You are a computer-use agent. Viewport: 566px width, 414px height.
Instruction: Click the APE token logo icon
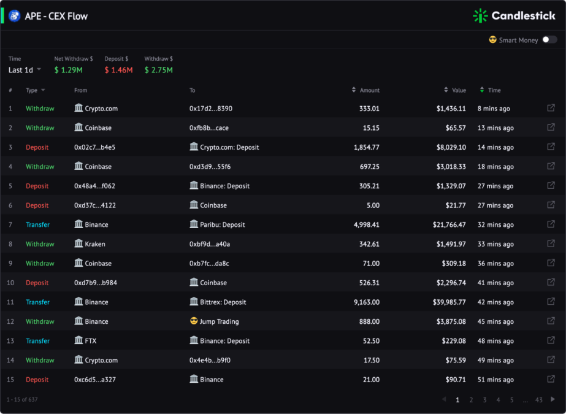[15, 16]
